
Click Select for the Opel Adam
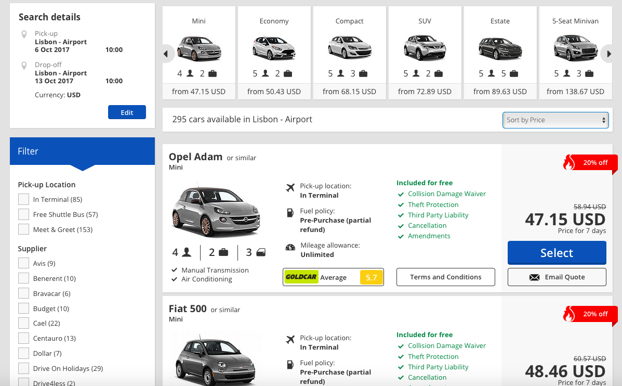(x=557, y=253)
